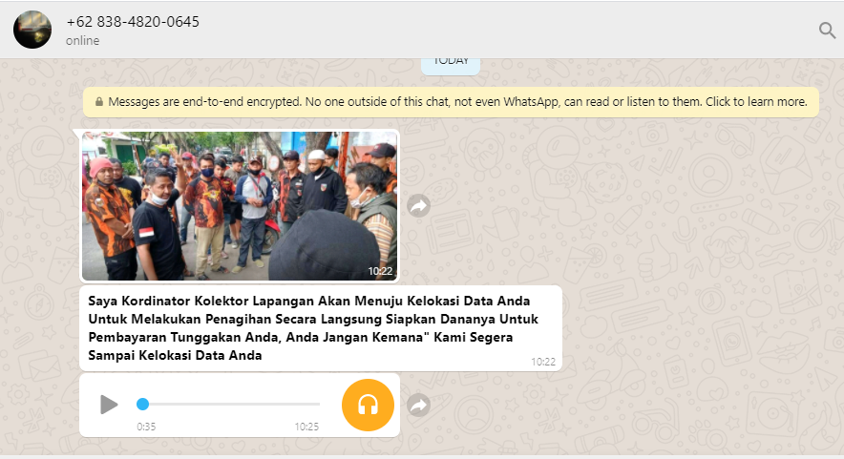Seek the voice message progress slider
Screen dimensions: 844x459
[228, 404]
